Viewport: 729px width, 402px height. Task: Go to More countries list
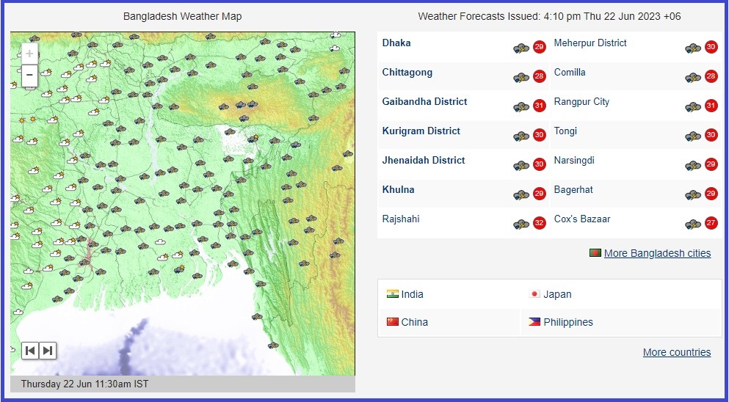click(x=676, y=352)
